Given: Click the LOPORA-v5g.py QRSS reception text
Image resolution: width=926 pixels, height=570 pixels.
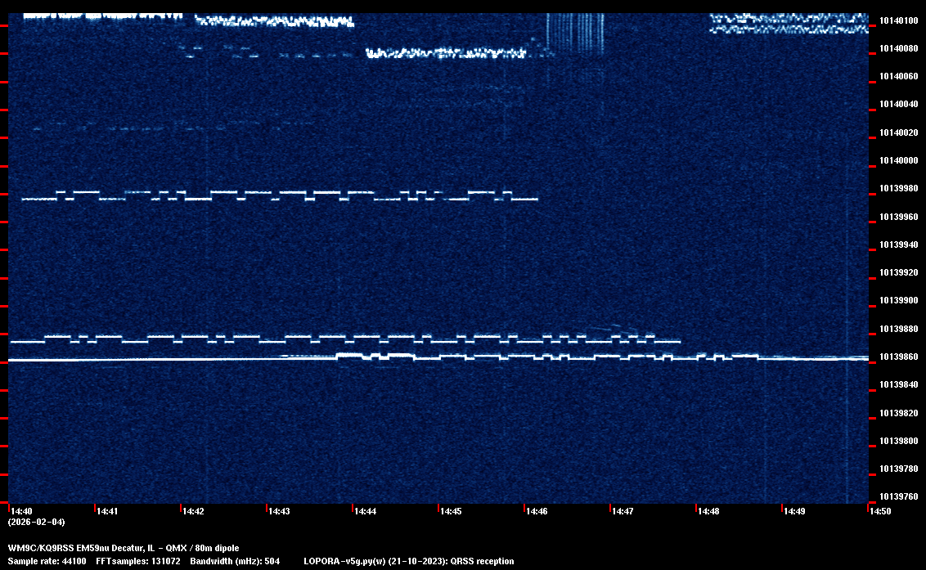Looking at the screenshot, I should point(409,561).
